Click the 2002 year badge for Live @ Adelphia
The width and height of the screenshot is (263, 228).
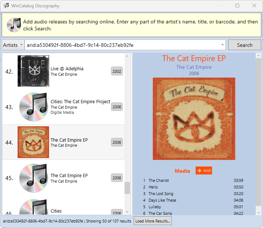[117, 71]
